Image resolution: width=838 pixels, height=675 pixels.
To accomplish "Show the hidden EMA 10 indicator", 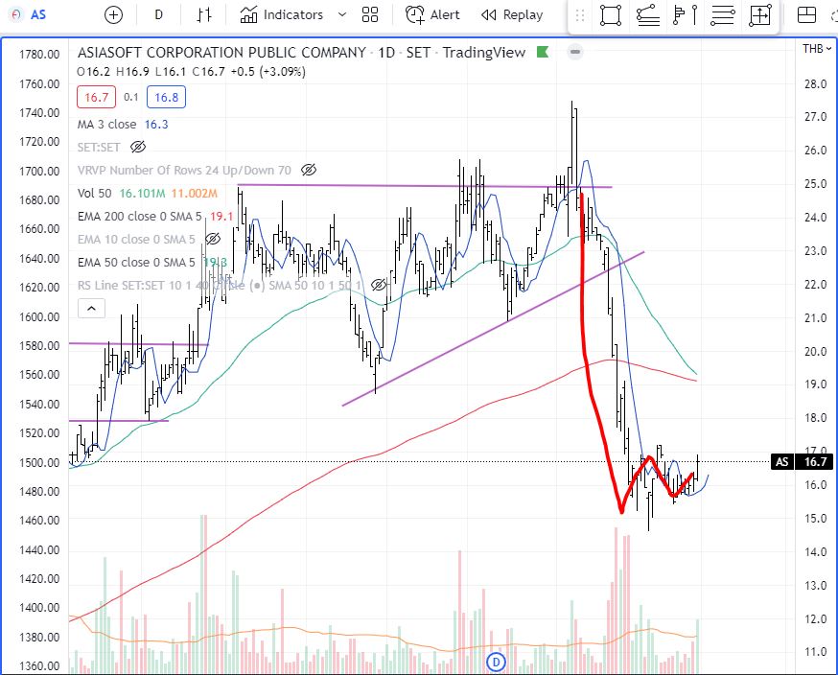I will pyautogui.click(x=213, y=239).
